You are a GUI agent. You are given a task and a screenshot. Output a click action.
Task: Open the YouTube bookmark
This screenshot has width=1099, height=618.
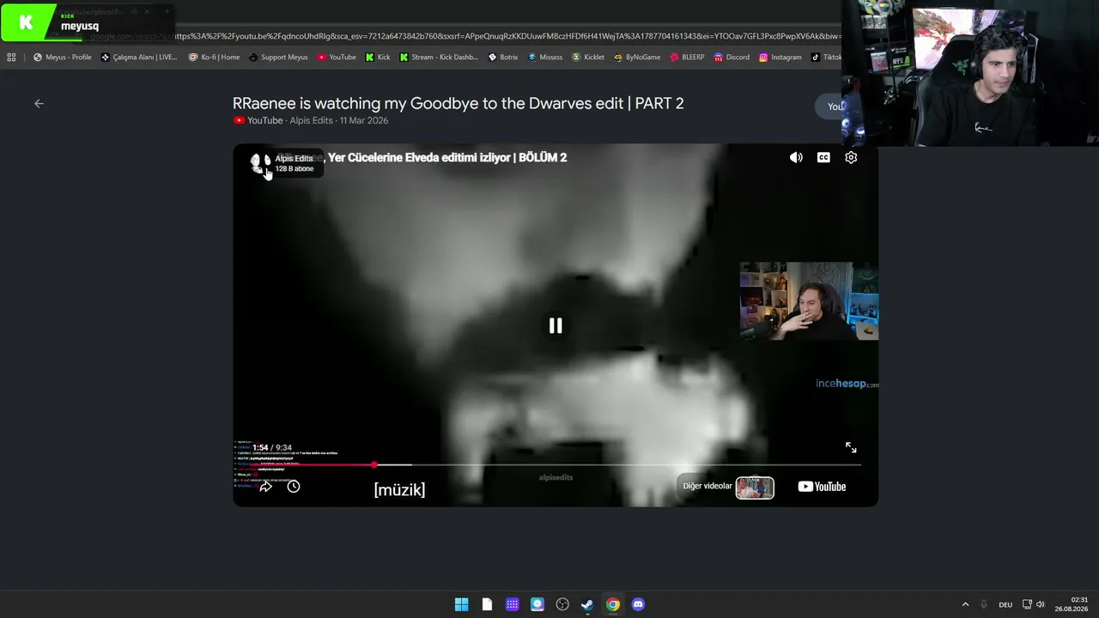pos(337,58)
